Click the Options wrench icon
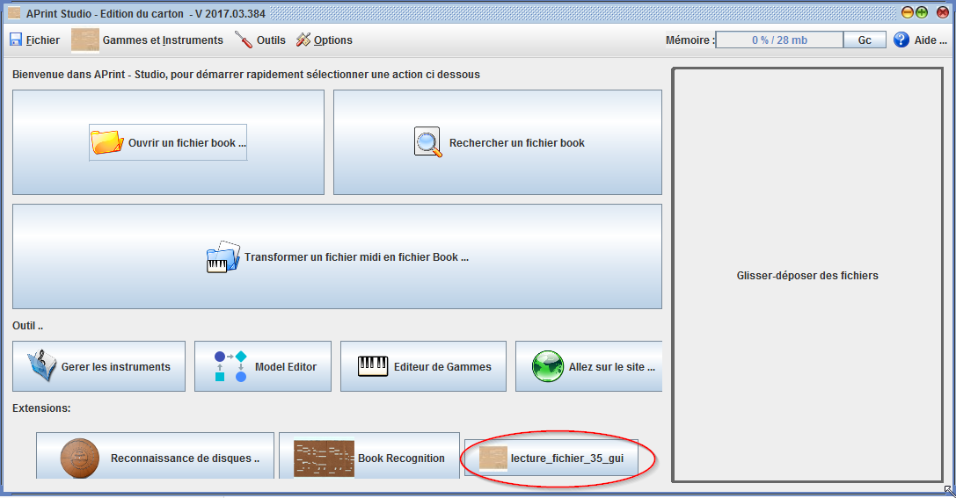The image size is (956, 498). [303, 40]
